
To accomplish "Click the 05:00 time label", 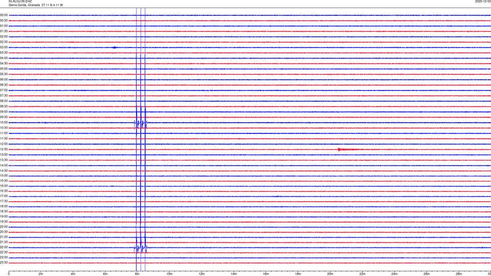I will tap(4, 68).
